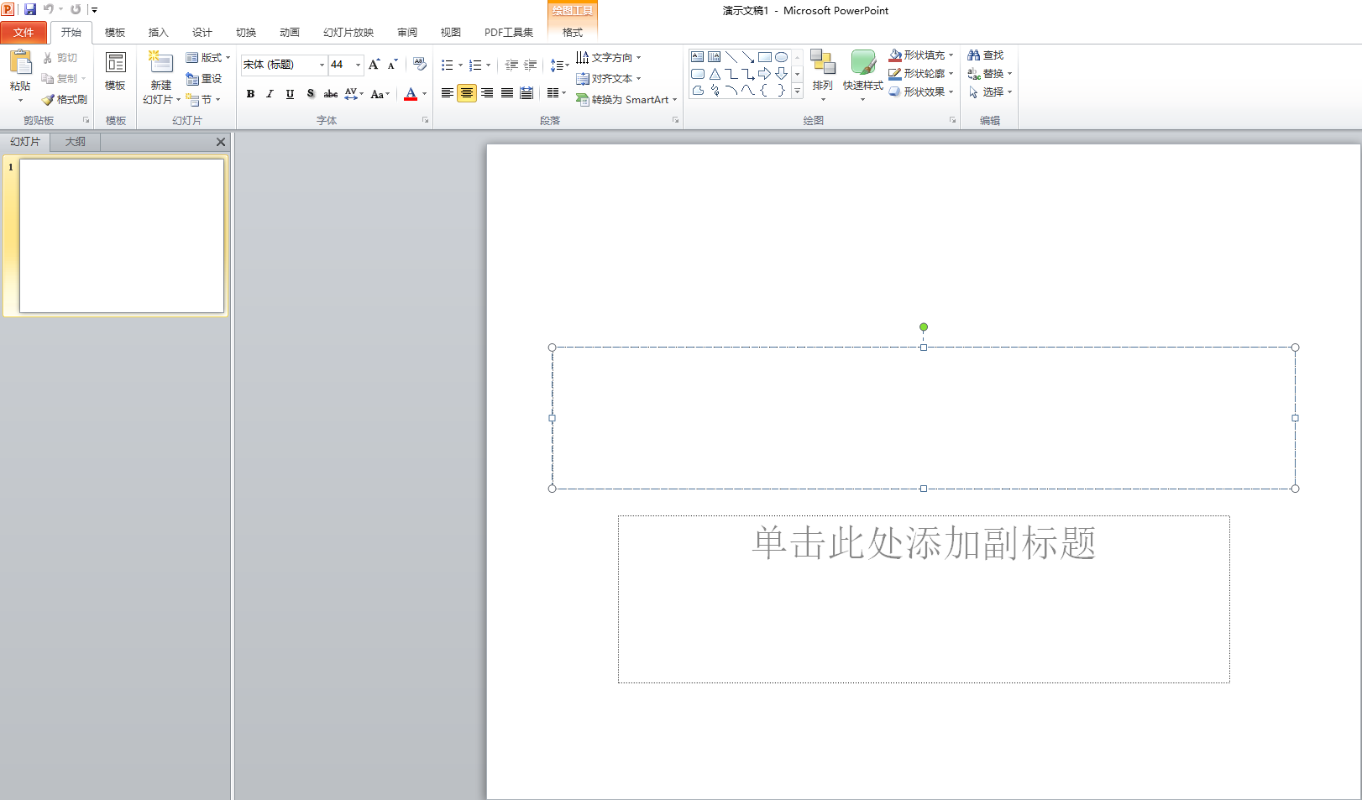Justify the paragraph text
Screen dimensions: 1362x800
[507, 93]
